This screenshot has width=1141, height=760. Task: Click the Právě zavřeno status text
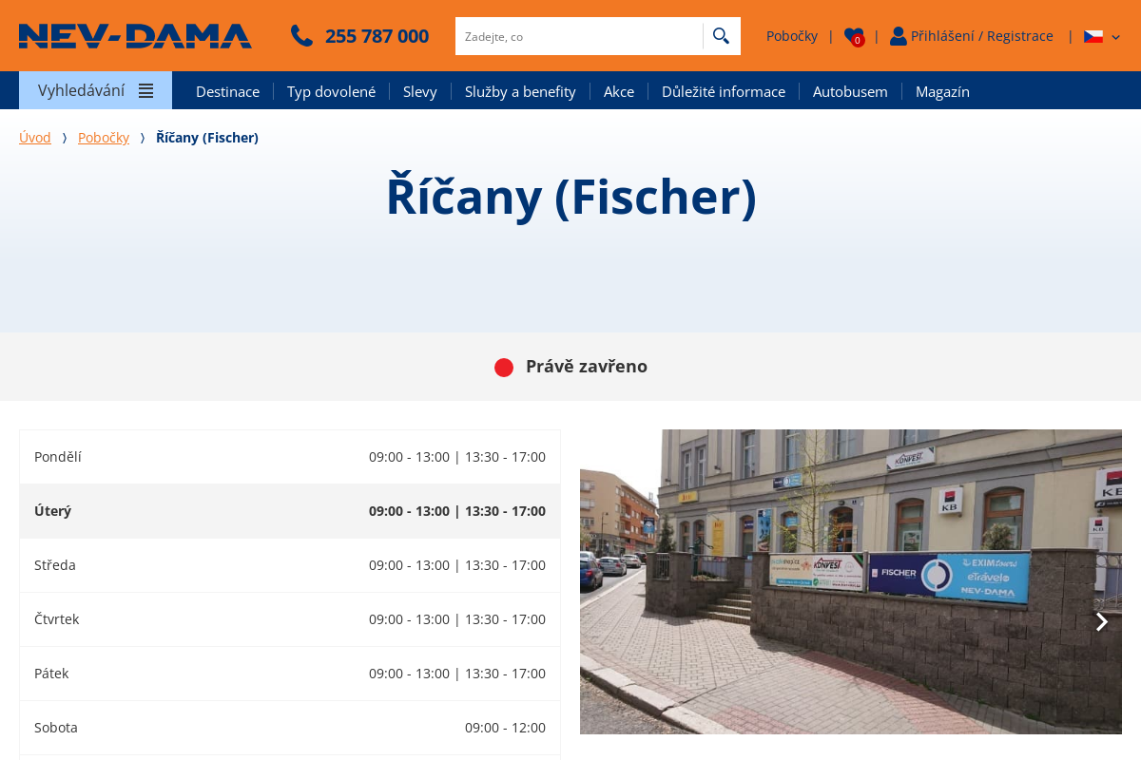587,366
